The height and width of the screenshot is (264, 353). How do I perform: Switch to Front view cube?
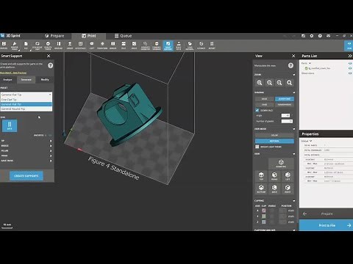[274, 176]
